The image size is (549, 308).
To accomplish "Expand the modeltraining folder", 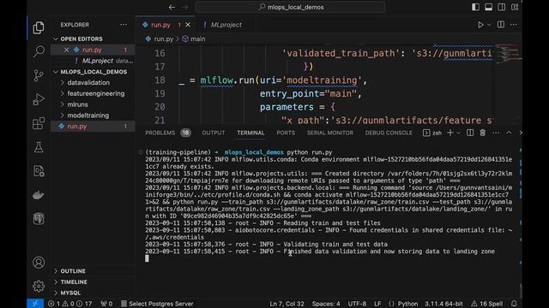I will pyautogui.click(x=87, y=115).
